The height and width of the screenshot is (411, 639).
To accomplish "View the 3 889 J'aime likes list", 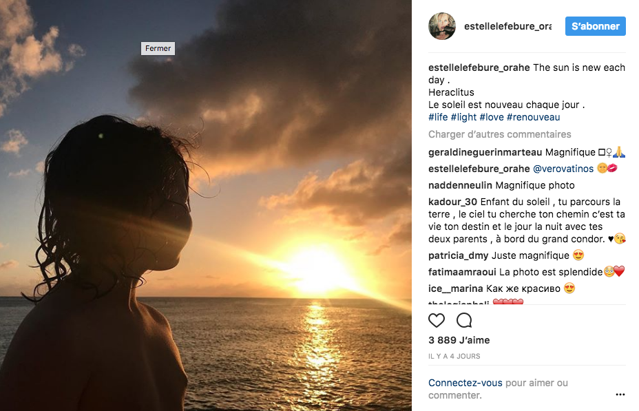I will (459, 340).
